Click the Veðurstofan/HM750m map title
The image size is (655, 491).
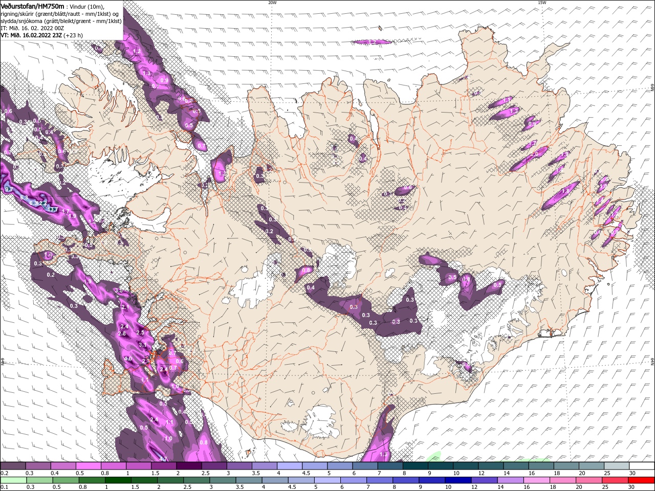pyautogui.click(x=32, y=6)
